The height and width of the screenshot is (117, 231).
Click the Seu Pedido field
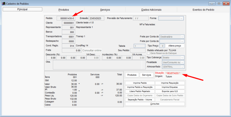[x=138, y=50]
